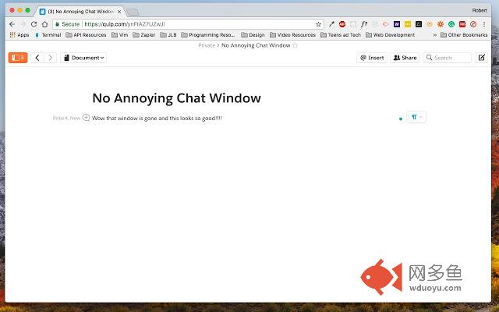
Task: Click the orange gear extension icon
Action: pos(441,24)
